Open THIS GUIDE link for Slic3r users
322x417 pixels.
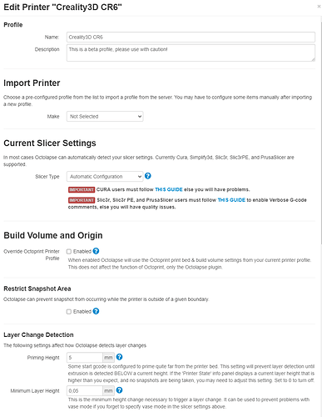point(231,200)
